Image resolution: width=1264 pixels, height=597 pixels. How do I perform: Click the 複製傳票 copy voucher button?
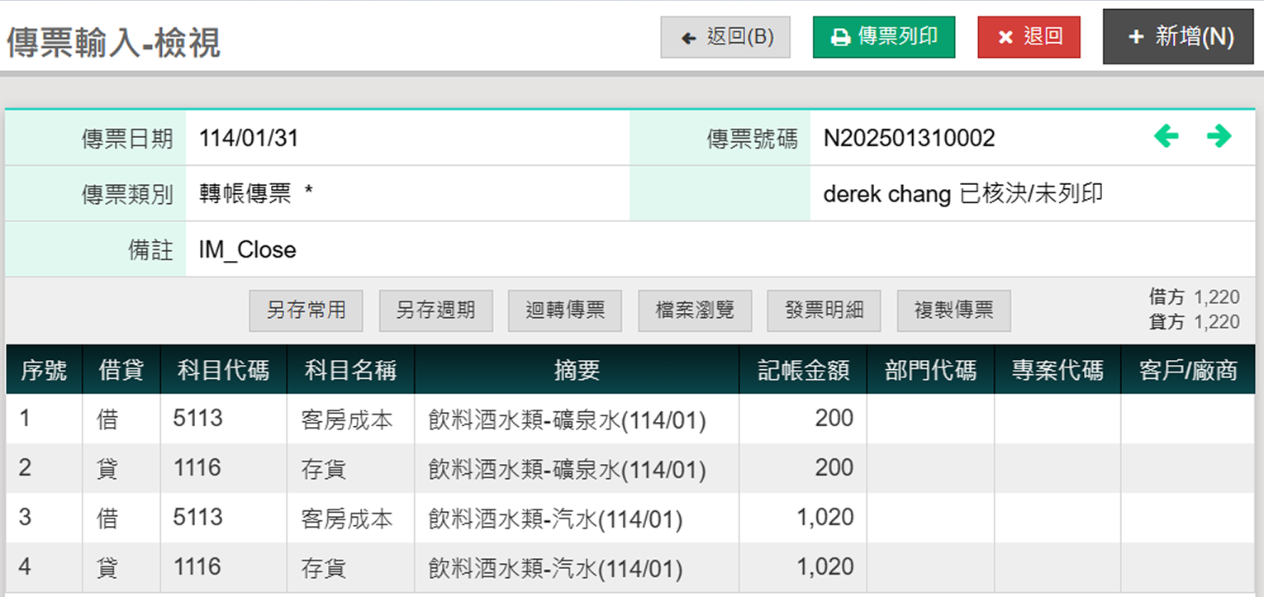tap(953, 310)
